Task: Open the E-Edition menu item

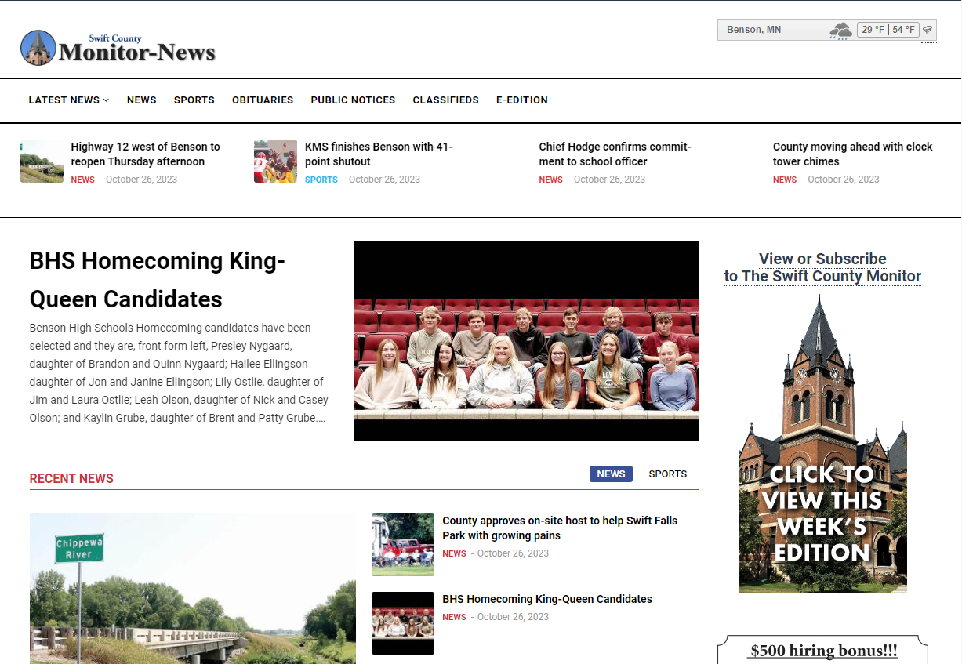Action: coord(522,100)
